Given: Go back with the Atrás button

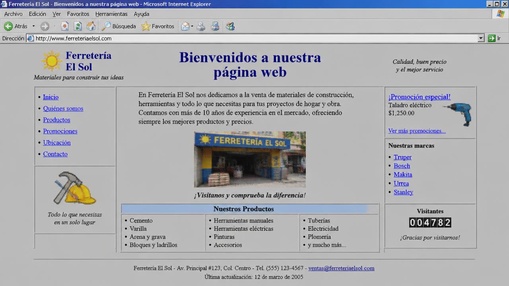Looking at the screenshot, I should pyautogui.click(x=16, y=26).
